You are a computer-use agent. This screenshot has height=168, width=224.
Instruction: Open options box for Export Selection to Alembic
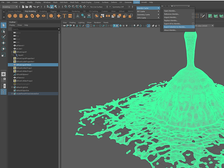point(193,27)
